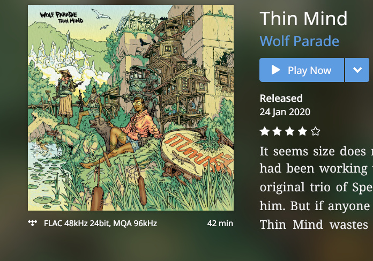The height and width of the screenshot is (261, 373).
Task: Open the Wolf Parade artist link
Action: pos(299,41)
